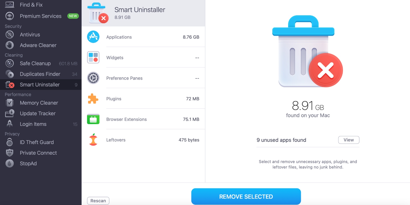
Task: Open Antivirus from the sidebar icon
Action: pyautogui.click(x=10, y=35)
